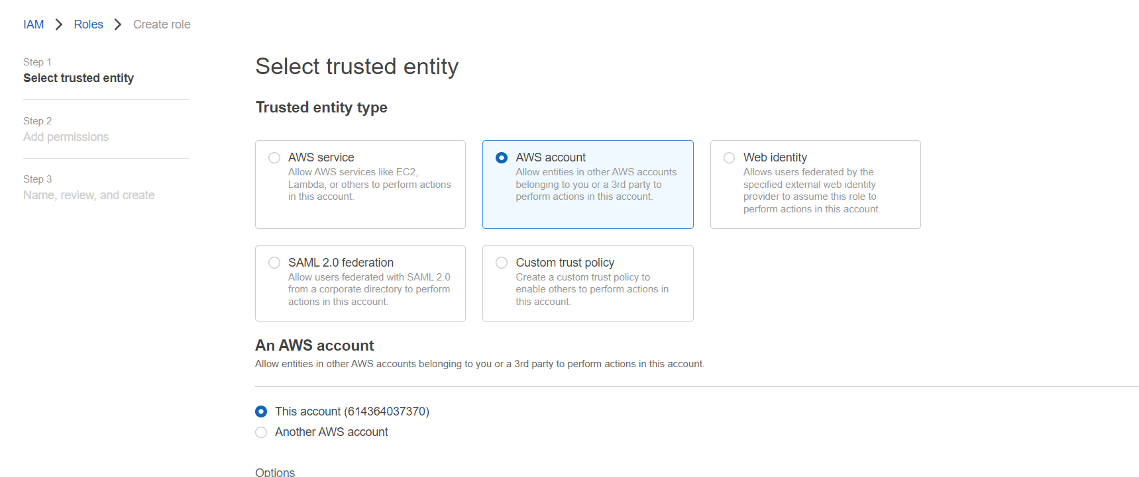Click the Options section heading
Viewport: 1139px width, 477px height.
click(x=275, y=472)
